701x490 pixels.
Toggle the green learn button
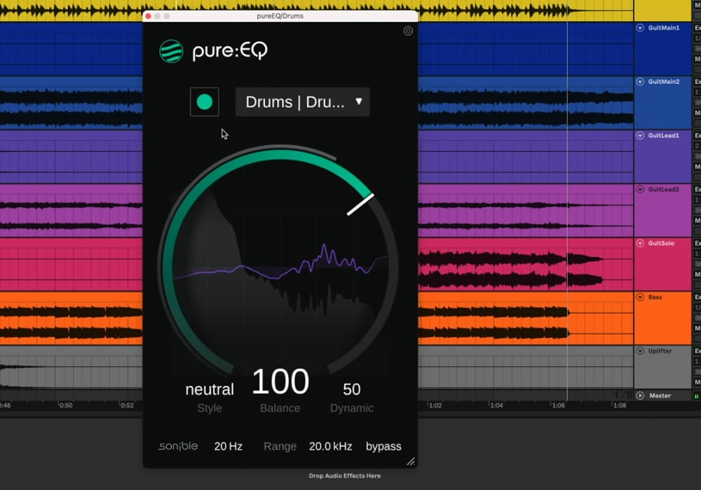coord(204,101)
